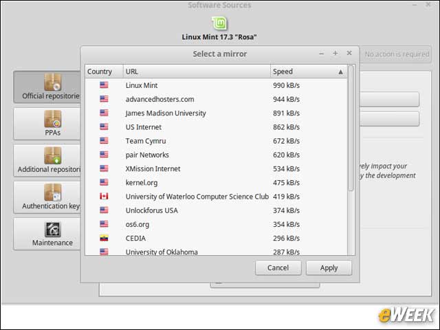This screenshot has height=330, width=440.
Task: Select the Team Cymru mirror
Action: tap(216, 141)
